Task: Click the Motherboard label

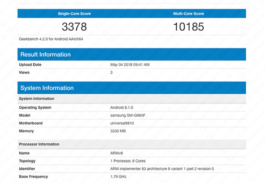Action: (31, 123)
